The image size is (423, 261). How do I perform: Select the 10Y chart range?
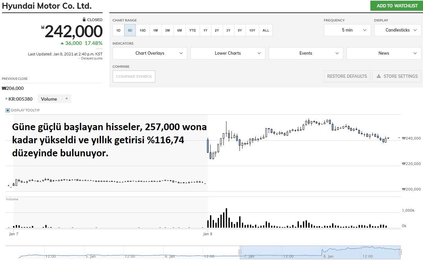coord(252,30)
